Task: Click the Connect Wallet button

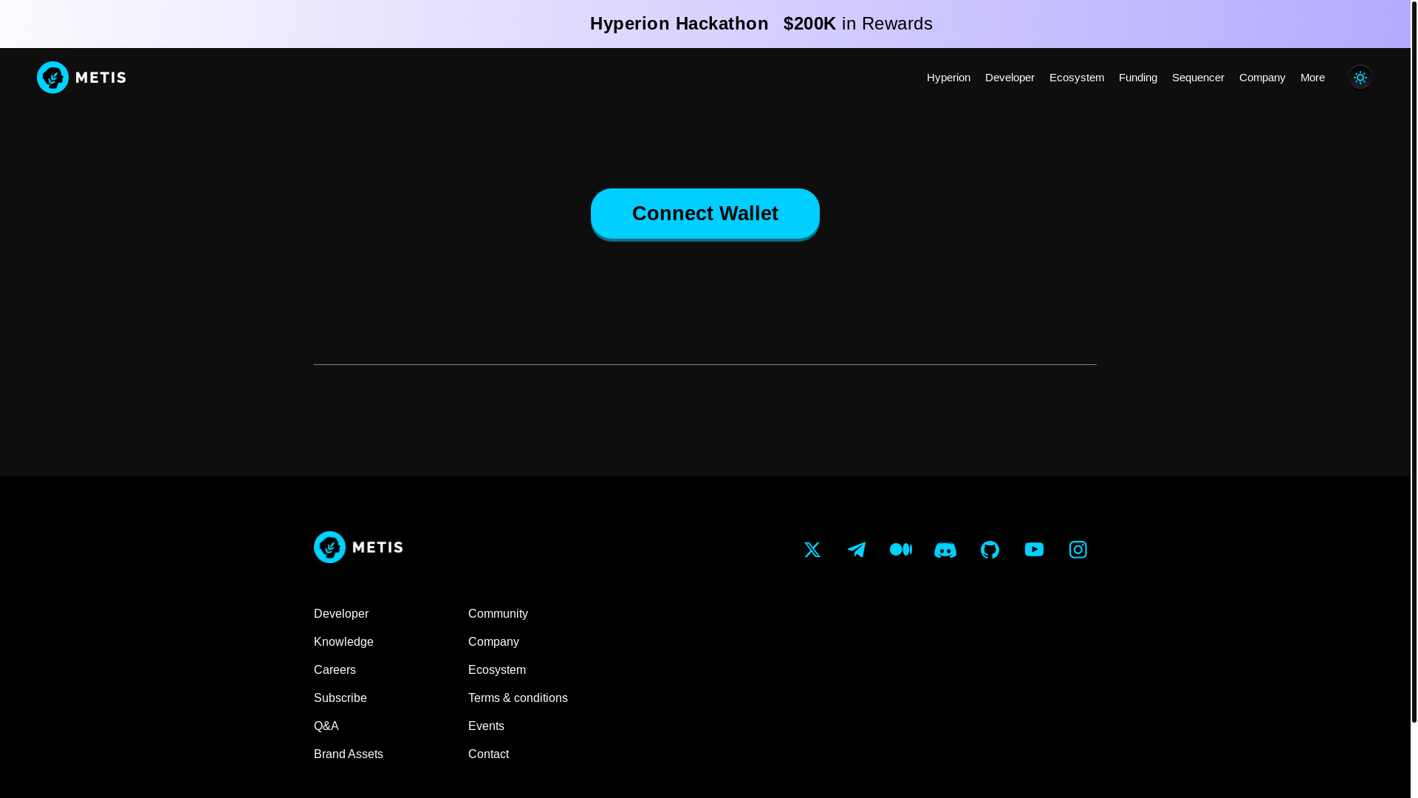Action: coord(705,214)
